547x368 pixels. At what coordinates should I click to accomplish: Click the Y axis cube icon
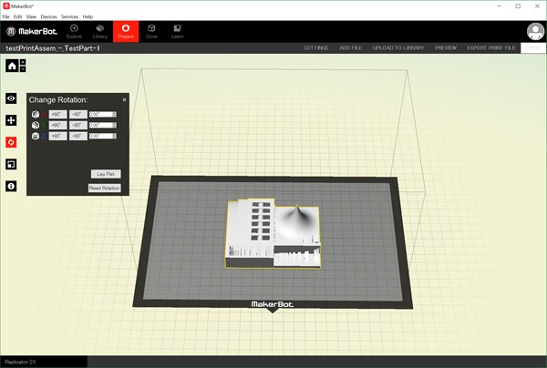36,125
